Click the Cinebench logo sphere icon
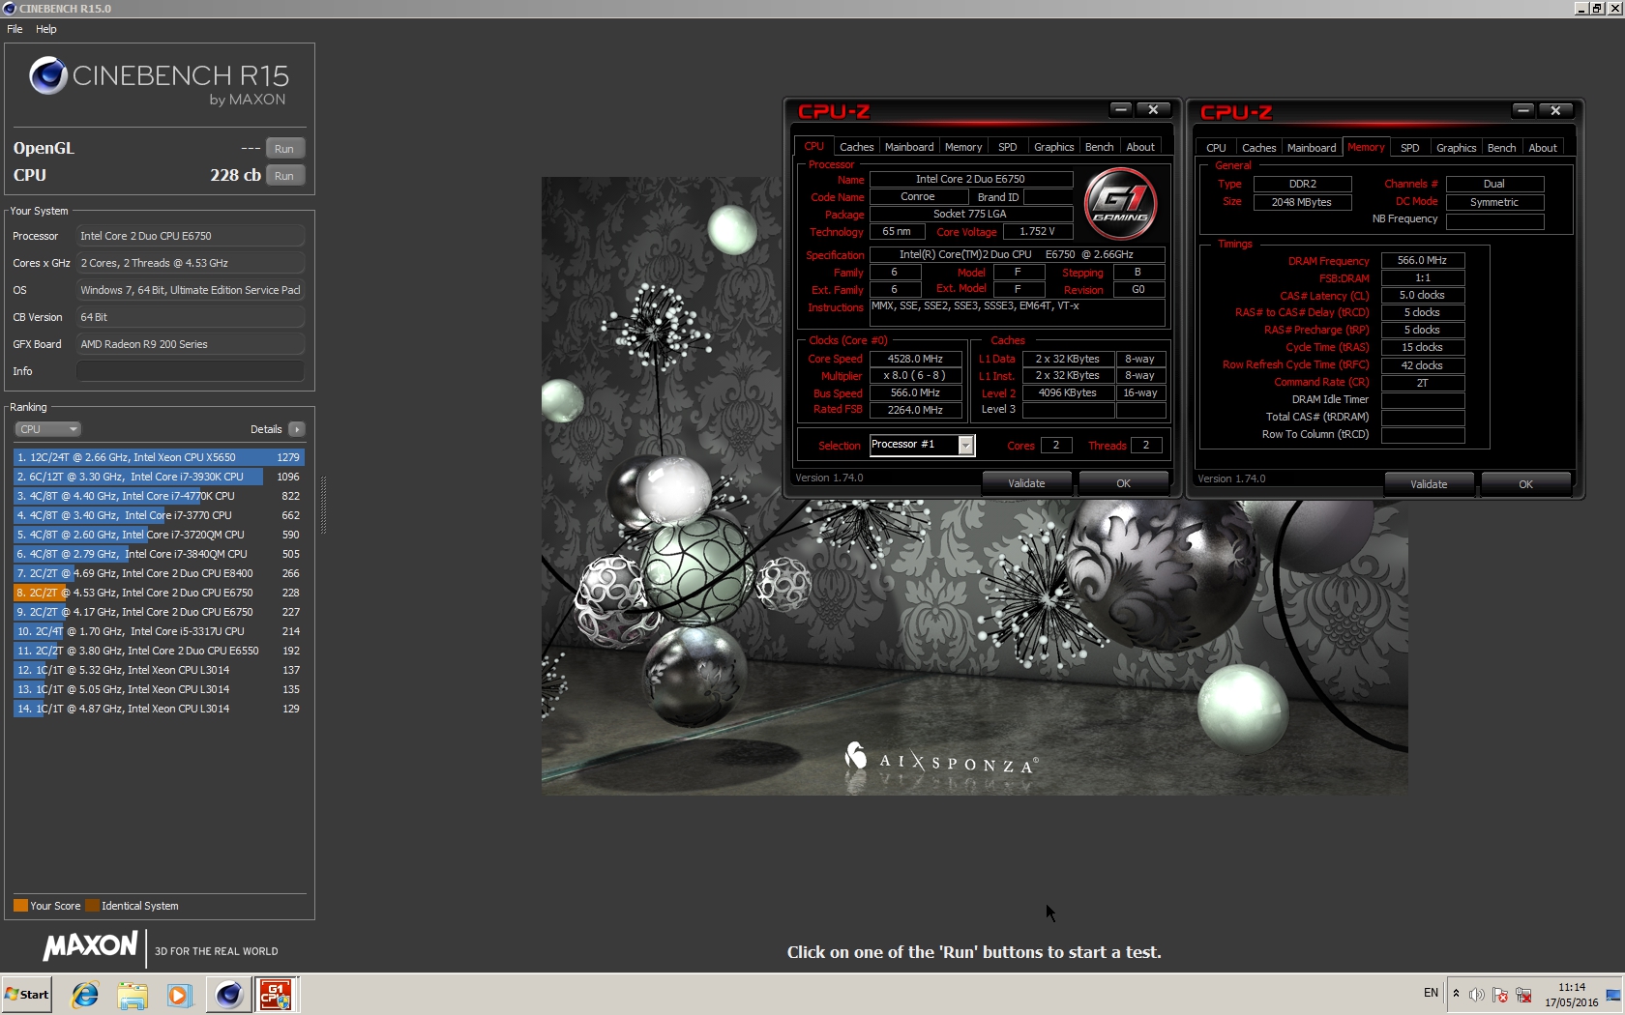Viewport: 1625px width, 1015px height. tap(47, 75)
